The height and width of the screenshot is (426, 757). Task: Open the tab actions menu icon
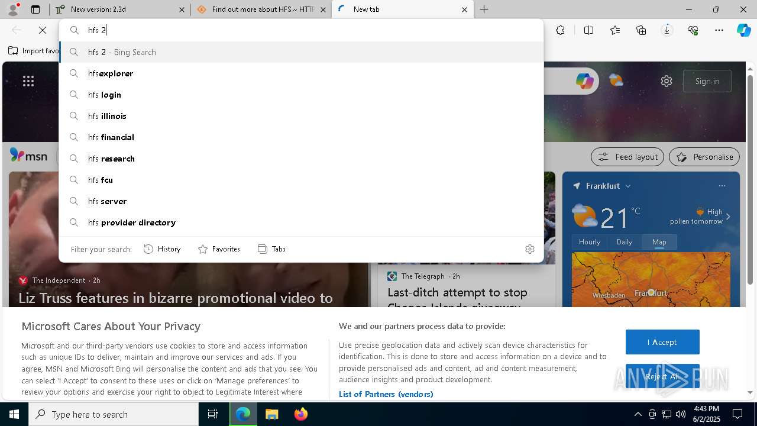click(35, 9)
